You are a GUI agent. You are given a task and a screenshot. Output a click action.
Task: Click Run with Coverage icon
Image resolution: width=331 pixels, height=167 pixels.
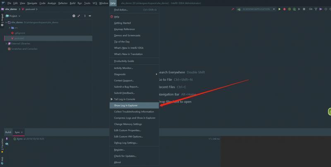289,9
